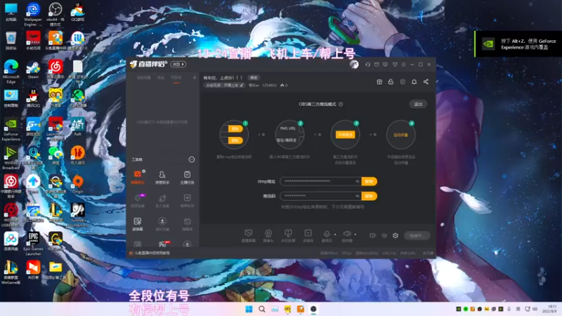Open Wallpaper Engine desktop shortcut
Image resolution: width=562 pixels, height=316 pixels.
click(33, 14)
